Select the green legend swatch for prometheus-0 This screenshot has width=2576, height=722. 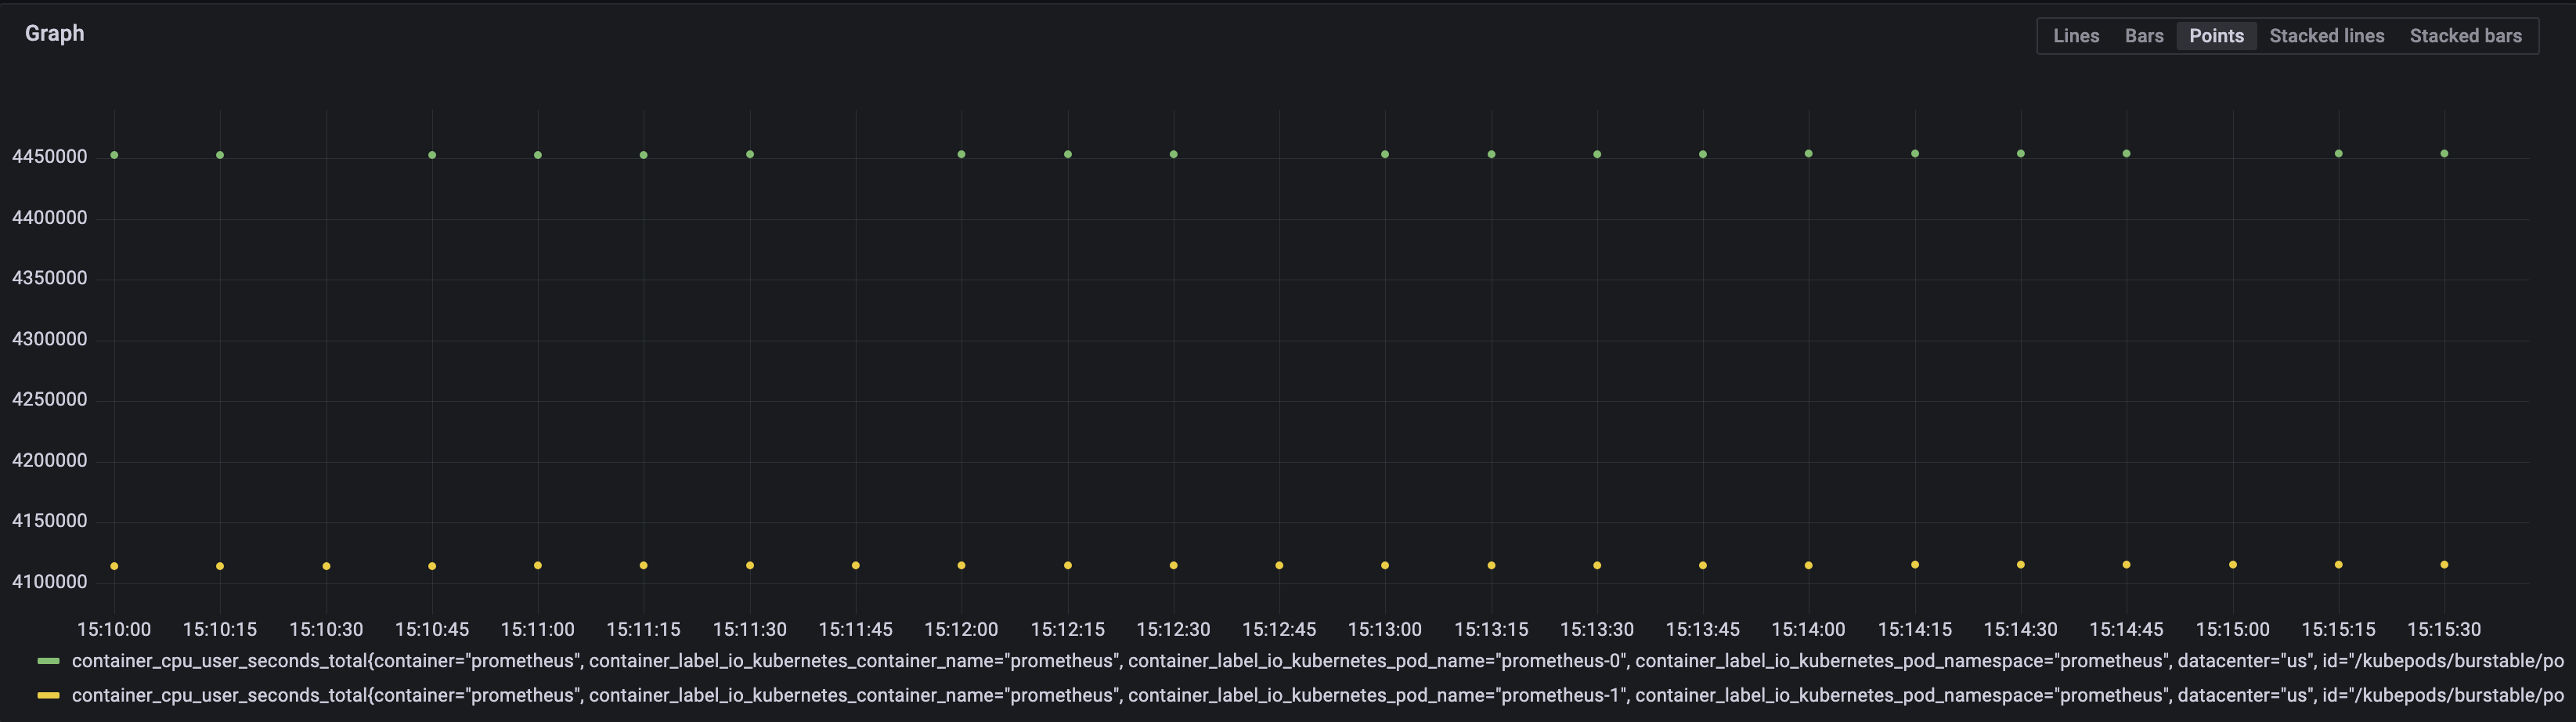pyautogui.click(x=50, y=660)
